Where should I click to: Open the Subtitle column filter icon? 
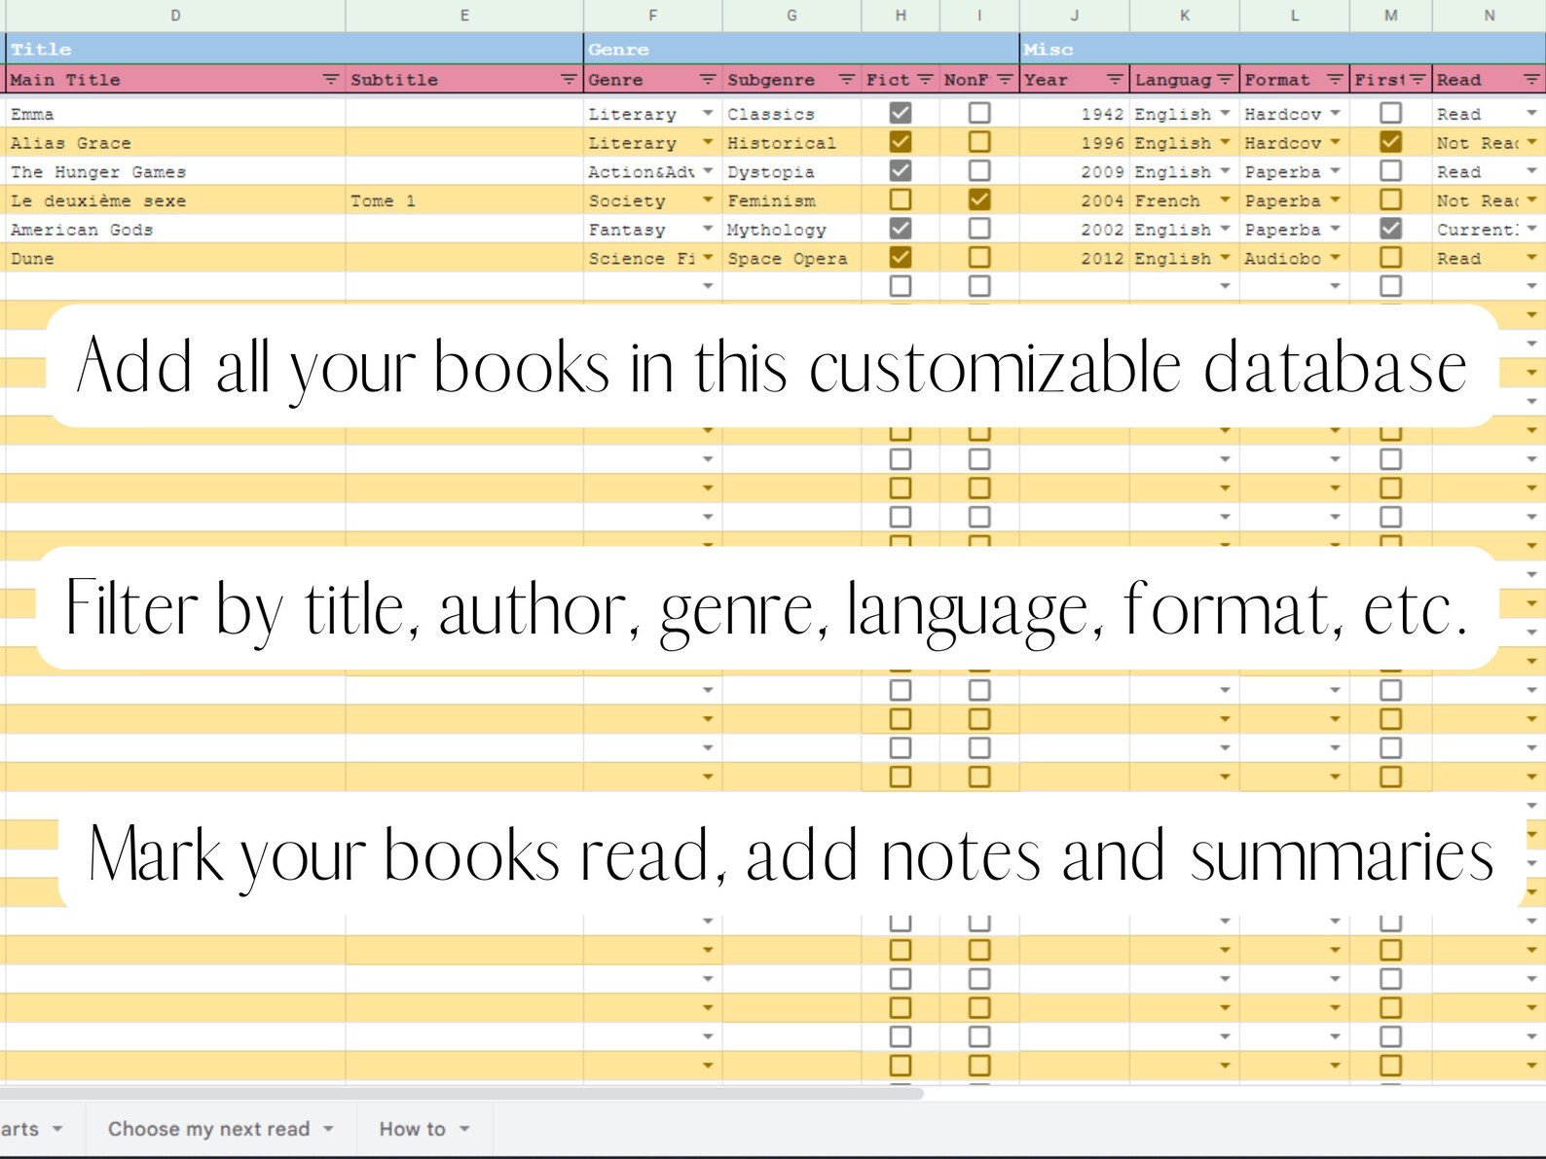[569, 80]
